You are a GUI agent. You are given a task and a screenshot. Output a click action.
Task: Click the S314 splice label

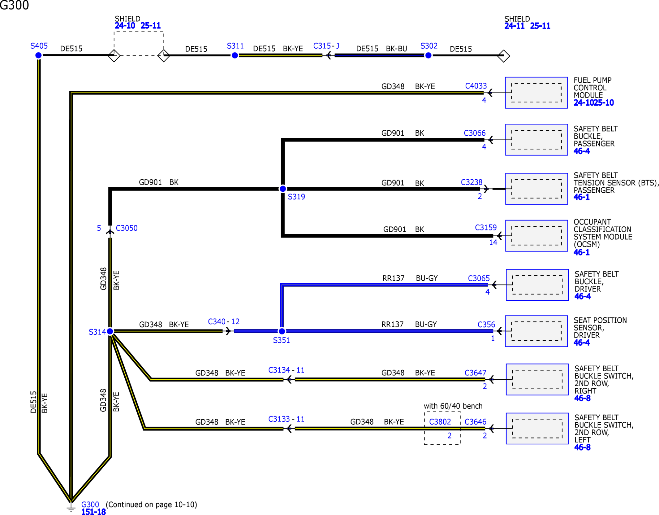[x=97, y=332]
